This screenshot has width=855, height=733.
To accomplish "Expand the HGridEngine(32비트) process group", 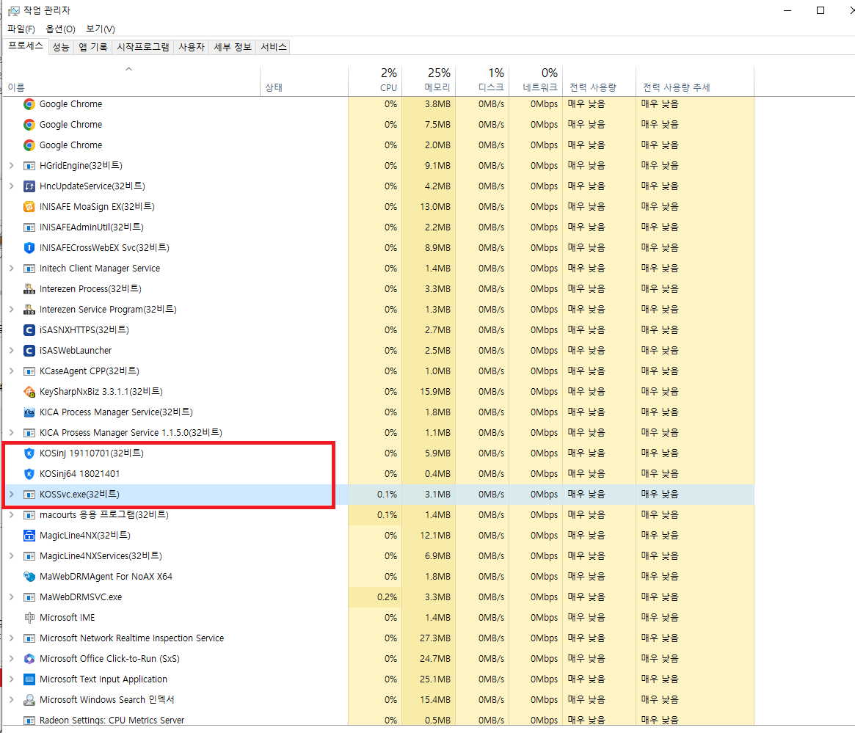I will [x=12, y=165].
